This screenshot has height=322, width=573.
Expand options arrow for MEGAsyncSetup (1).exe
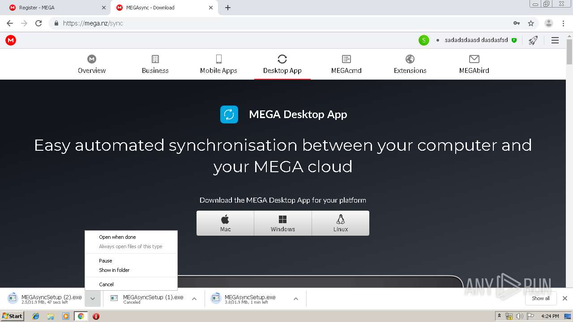tap(194, 299)
